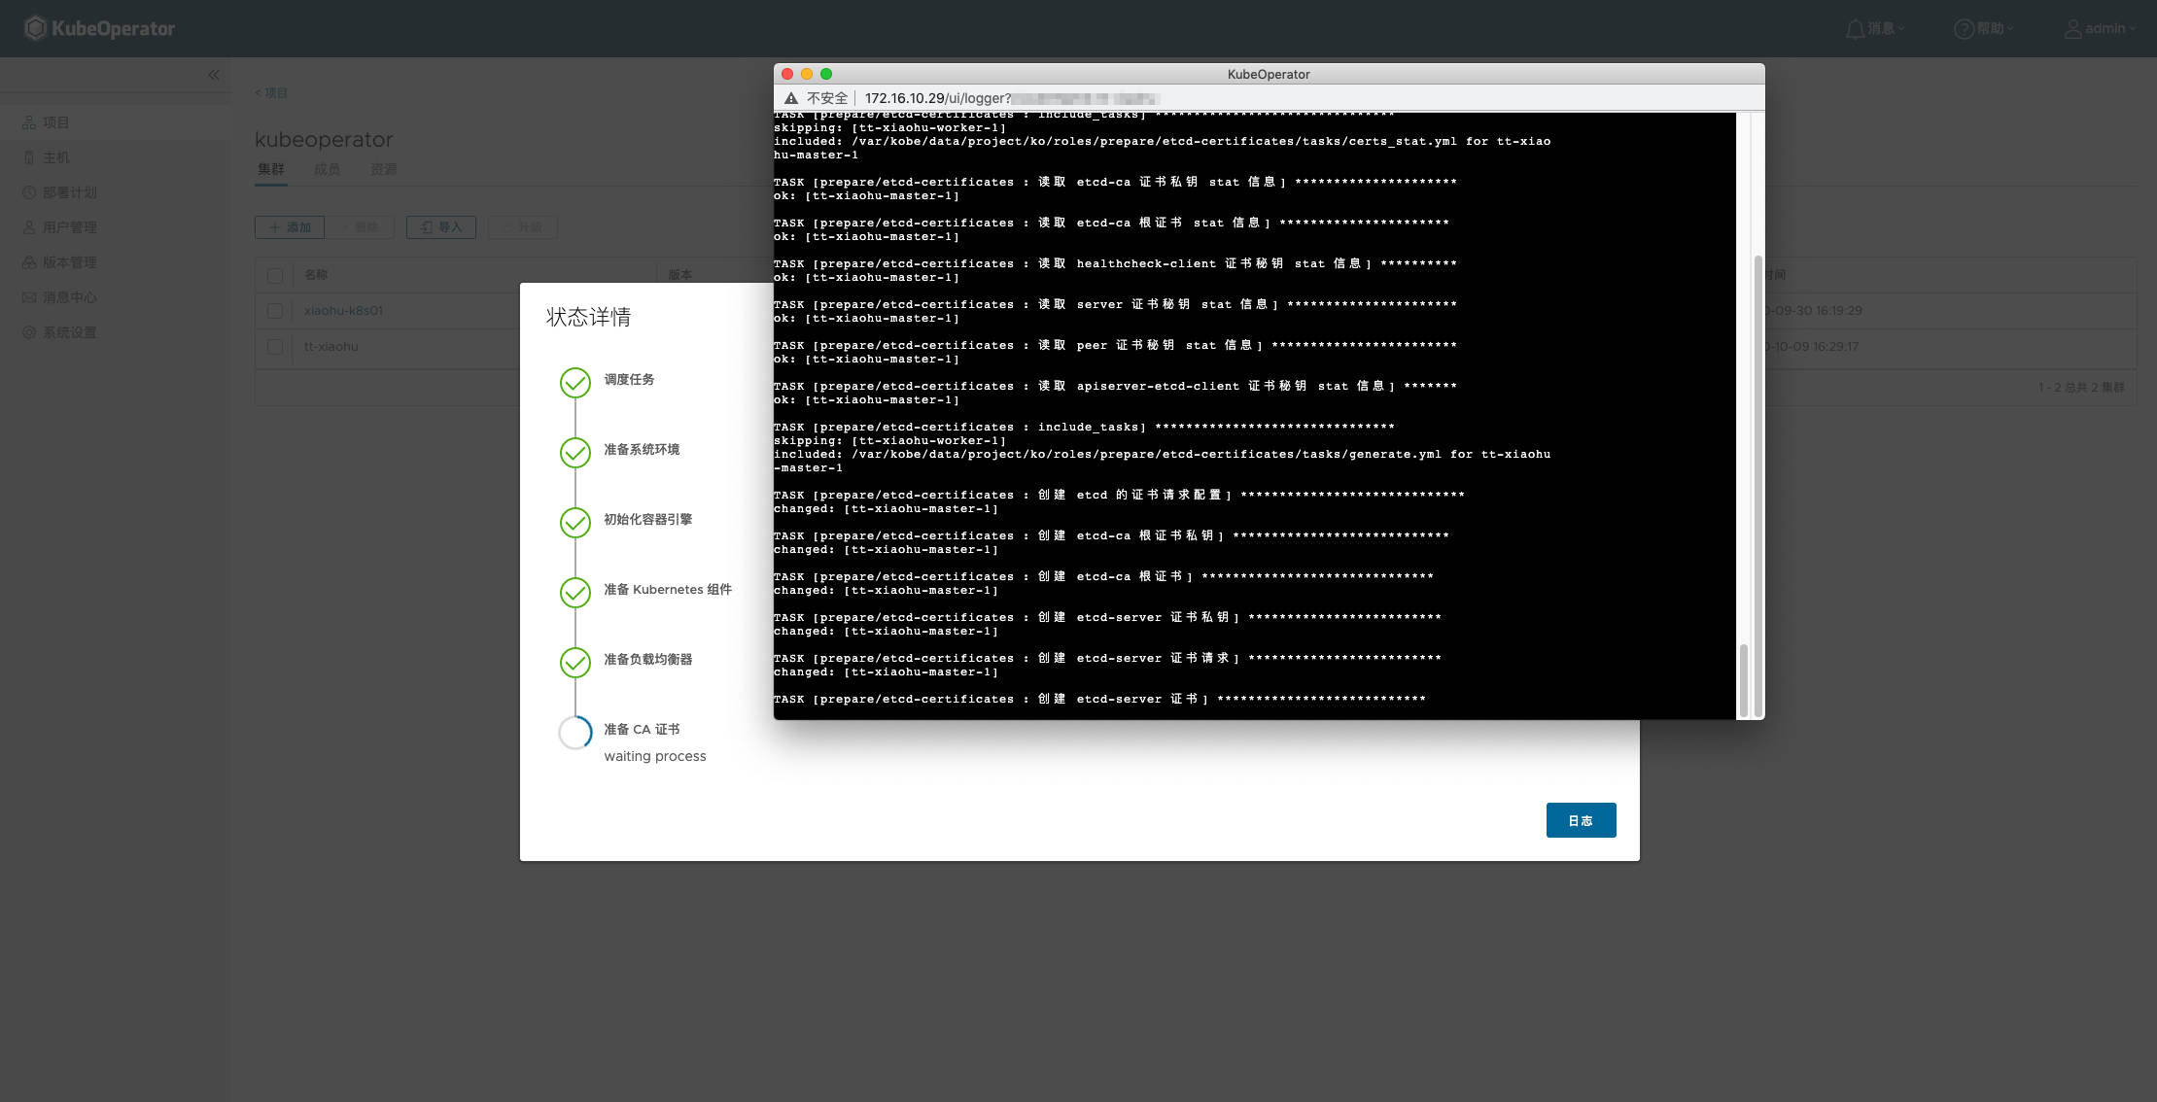Screen dimensions: 2157x1102
Task: Click the KubeOperator logo icon
Action: [x=32, y=26]
